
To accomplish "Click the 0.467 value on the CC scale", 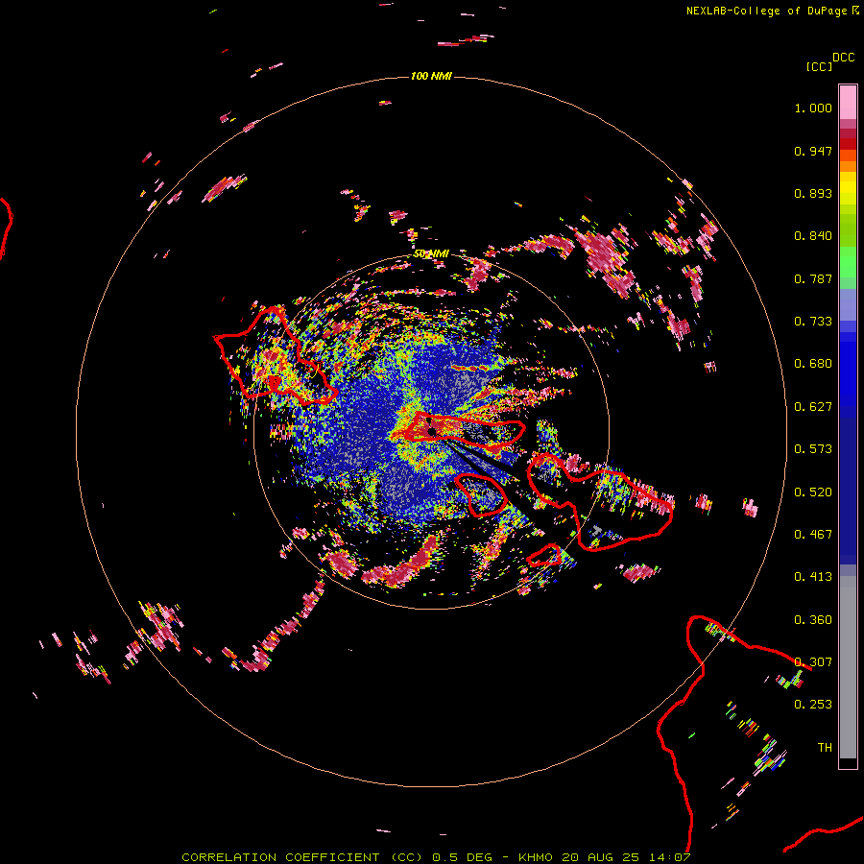I will tap(813, 535).
